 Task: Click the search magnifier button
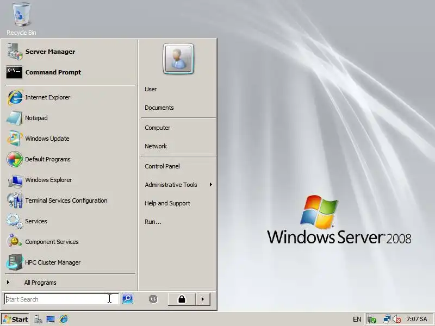tap(128, 299)
